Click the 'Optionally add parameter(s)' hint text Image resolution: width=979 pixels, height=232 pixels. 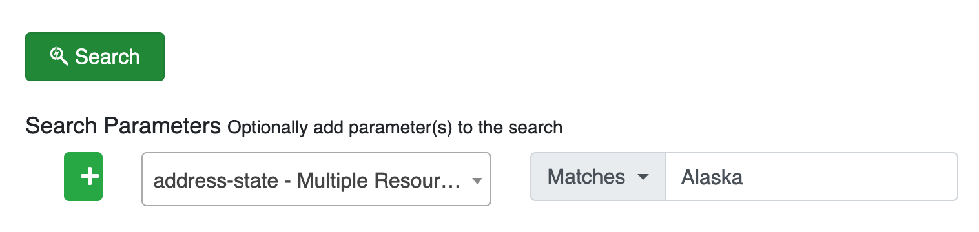coord(395,128)
